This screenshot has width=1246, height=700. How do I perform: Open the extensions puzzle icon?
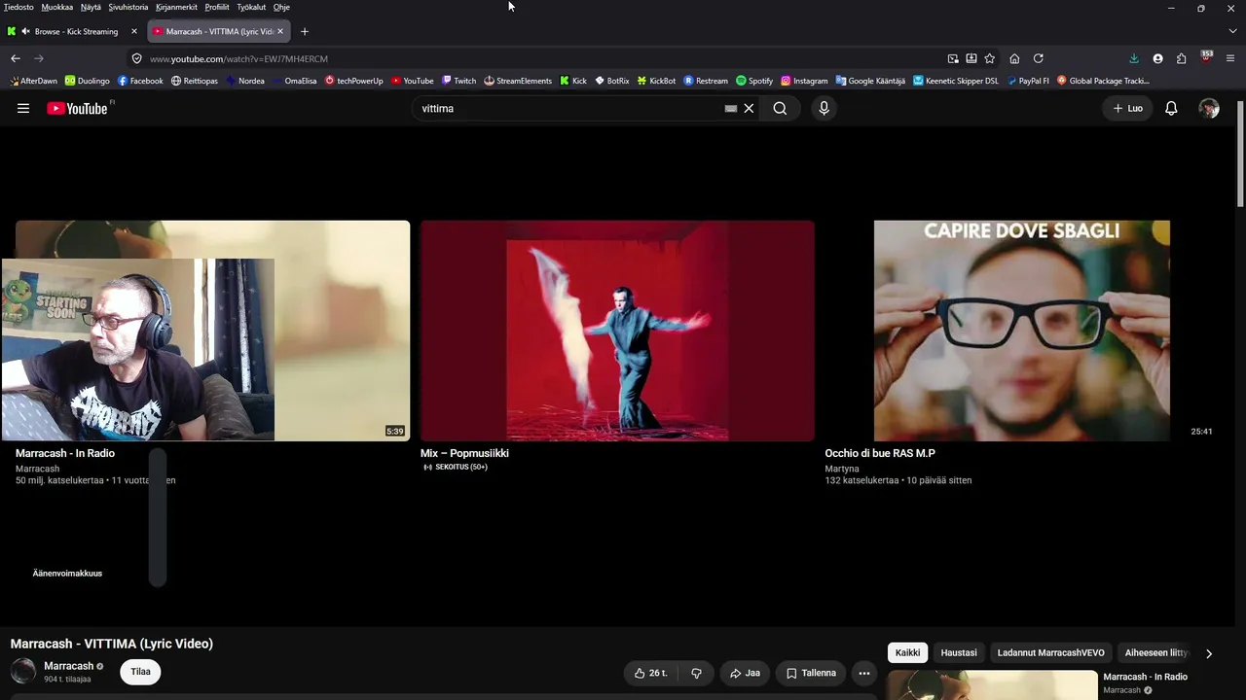[x=1181, y=58]
